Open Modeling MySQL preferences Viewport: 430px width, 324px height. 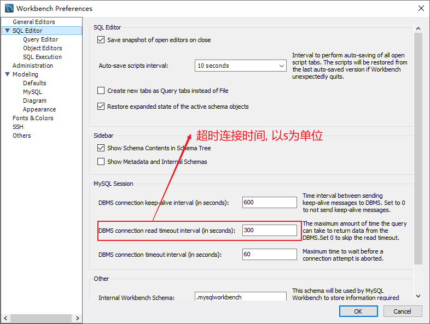pos(32,92)
